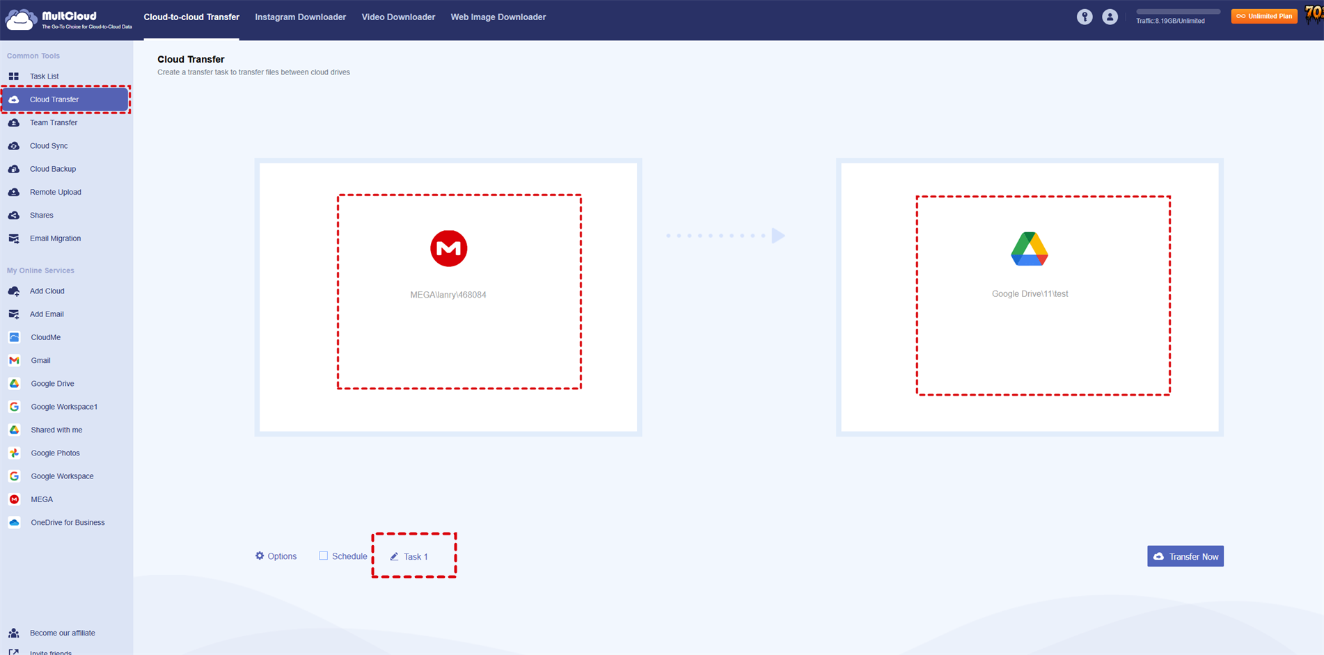Image resolution: width=1324 pixels, height=655 pixels.
Task: Click the Shares sidebar icon
Action: (14, 216)
